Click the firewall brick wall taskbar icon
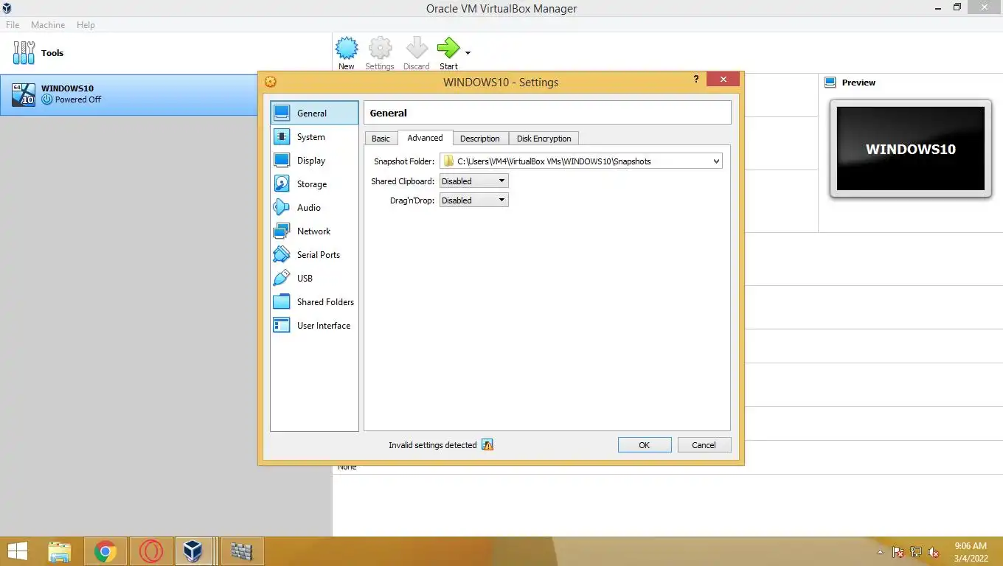1003x566 pixels. 241,551
